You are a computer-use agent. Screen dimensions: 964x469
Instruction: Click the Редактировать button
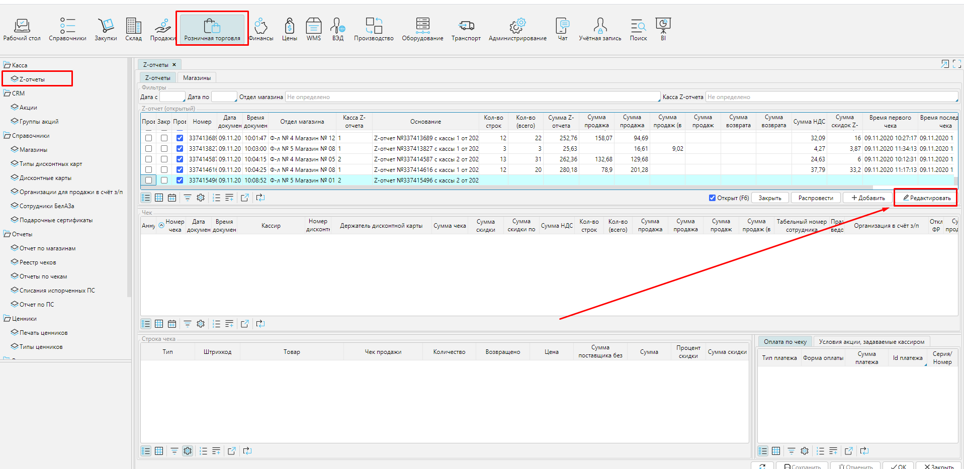click(926, 198)
